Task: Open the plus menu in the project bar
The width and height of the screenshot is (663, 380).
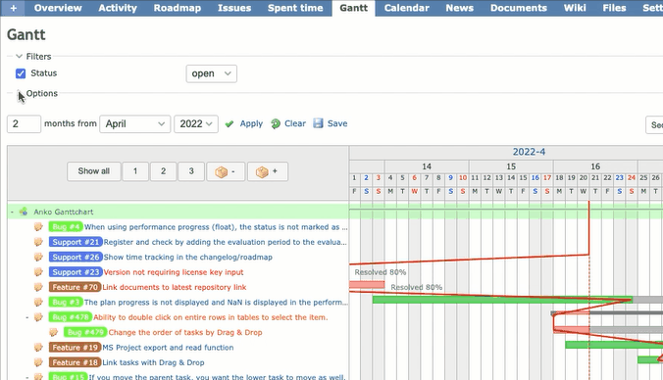Action: 13,8
